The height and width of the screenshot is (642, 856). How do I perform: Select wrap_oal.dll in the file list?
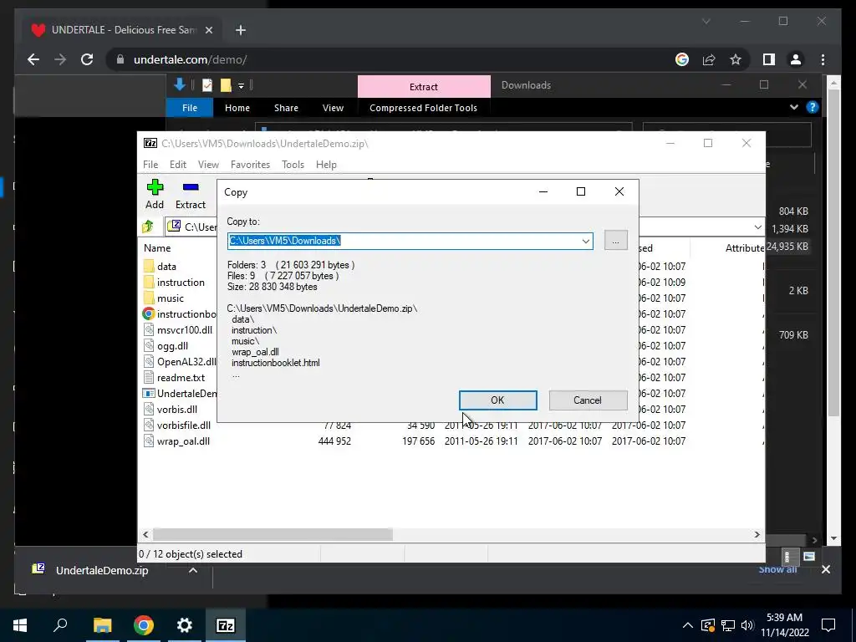click(183, 441)
